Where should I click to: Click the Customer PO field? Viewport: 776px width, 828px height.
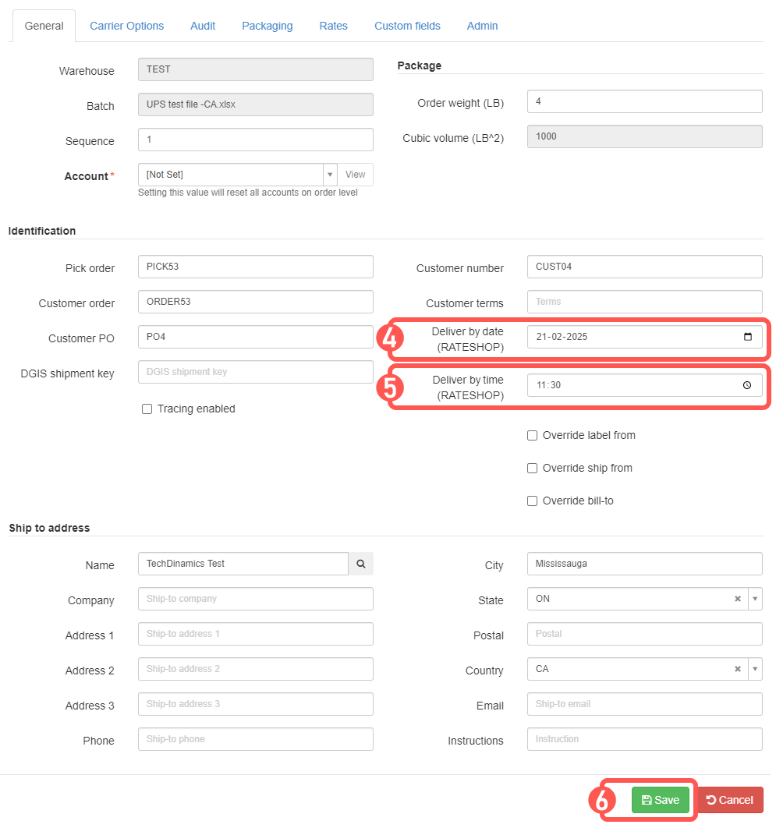[x=256, y=337]
